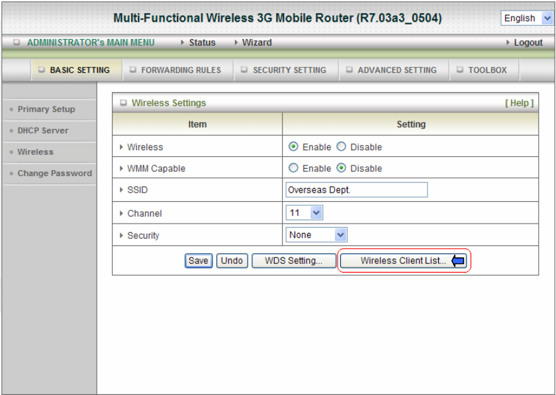Viewport: 556px width, 395px height.
Task: Click the arrow before Wizard
Action: coord(236,42)
